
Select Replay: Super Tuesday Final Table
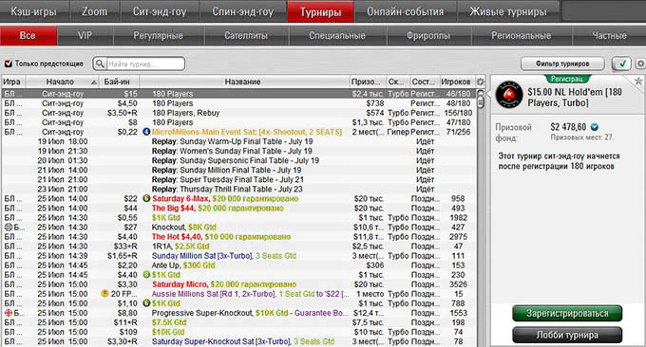tap(239, 180)
